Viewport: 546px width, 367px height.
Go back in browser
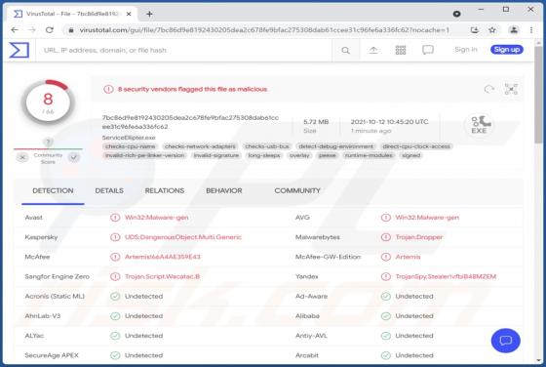point(15,30)
